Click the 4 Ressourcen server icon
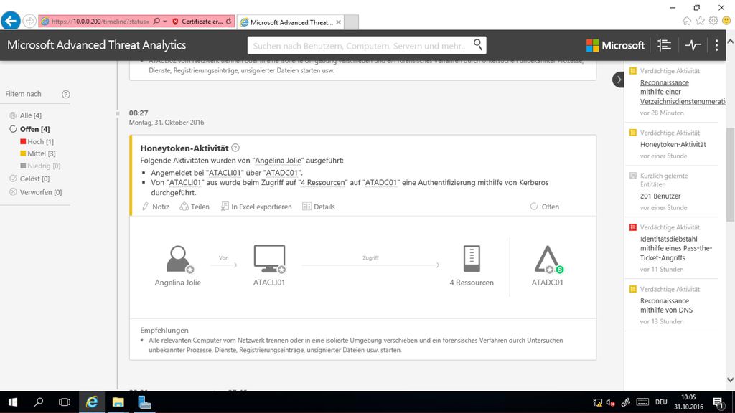This screenshot has width=735, height=413. [x=472, y=258]
